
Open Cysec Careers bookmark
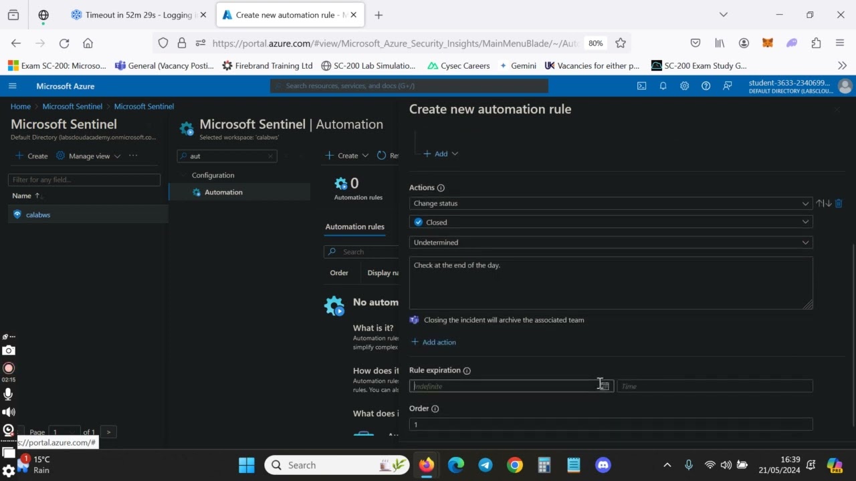click(x=459, y=65)
